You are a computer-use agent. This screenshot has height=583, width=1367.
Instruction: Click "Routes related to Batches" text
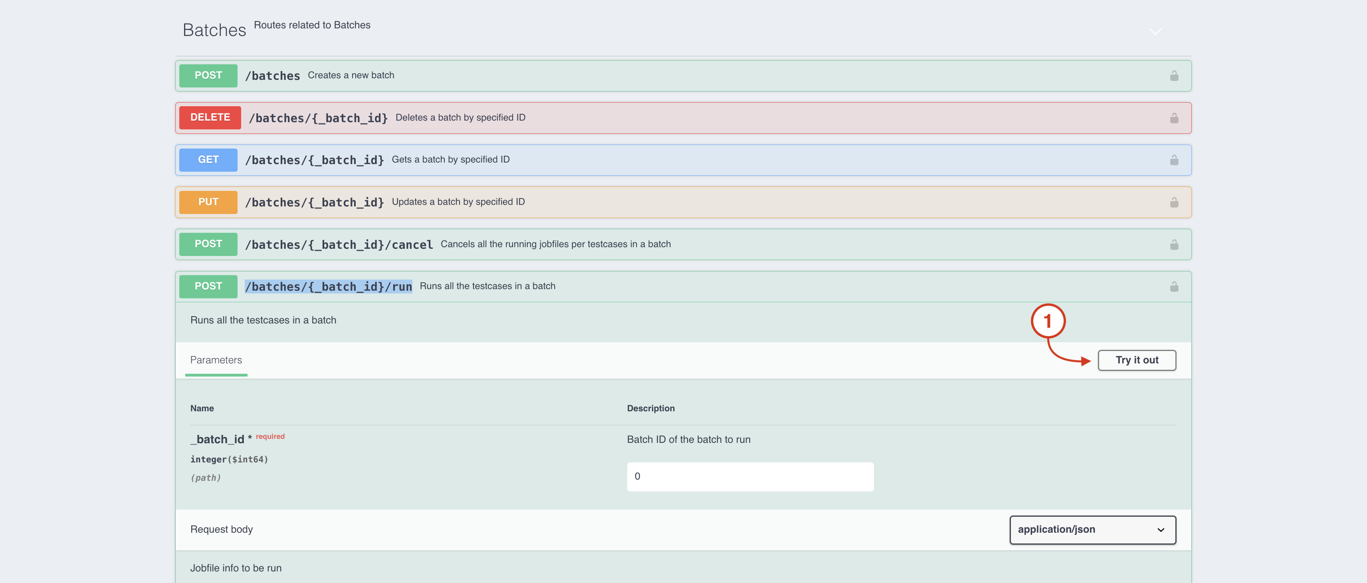tap(312, 25)
